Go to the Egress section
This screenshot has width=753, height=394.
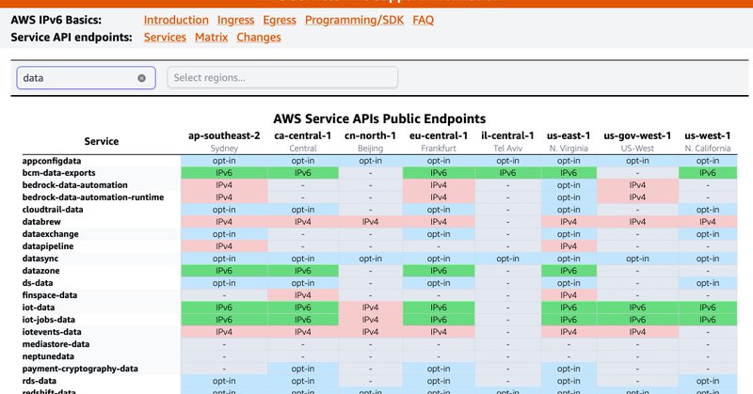(x=280, y=20)
